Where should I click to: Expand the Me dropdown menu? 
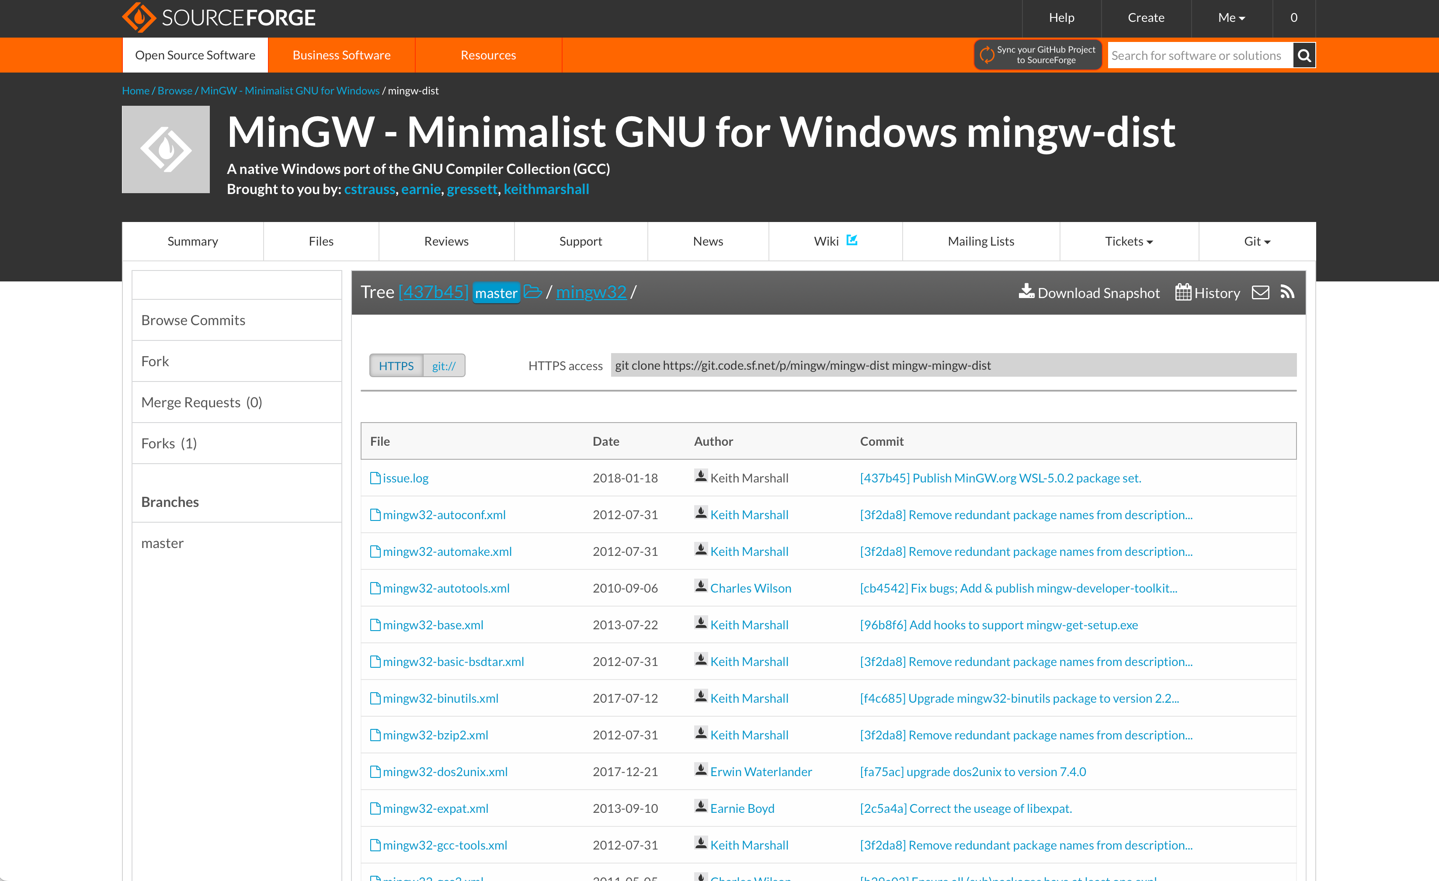(1231, 17)
